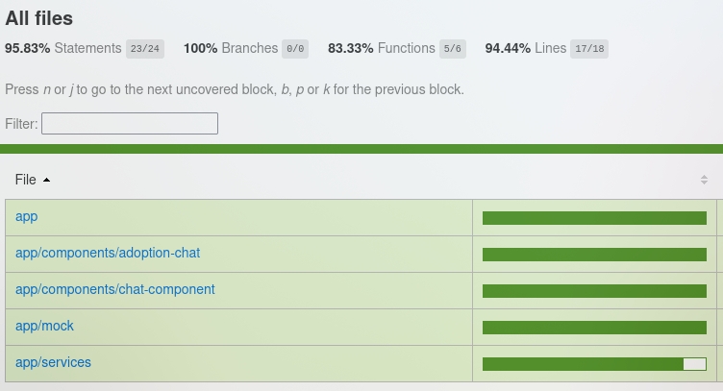Click the uncovered white portion of services bar

694,364
